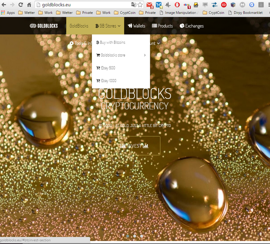Image resolution: width=270 pixels, height=244 pixels.
Task: Click the GoldBlocks logo in the header
Action: coord(44,26)
